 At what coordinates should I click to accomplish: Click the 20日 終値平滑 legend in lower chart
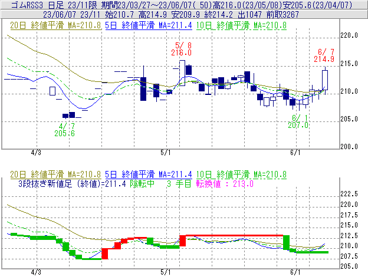click(55, 174)
